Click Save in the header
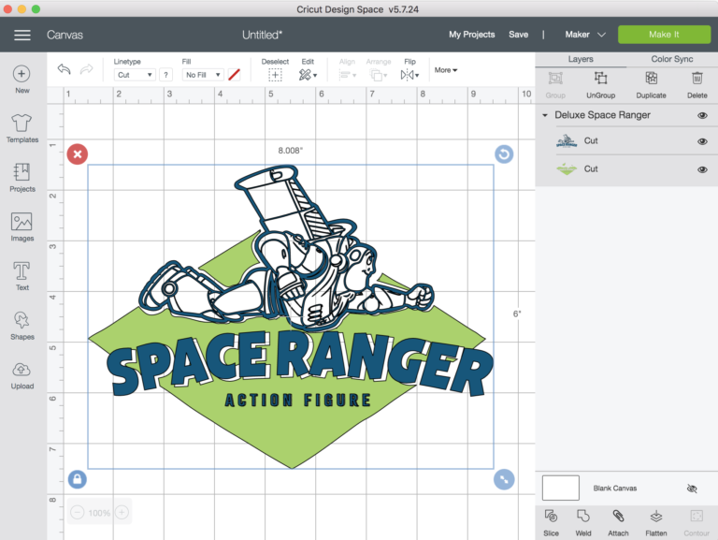 click(x=518, y=35)
